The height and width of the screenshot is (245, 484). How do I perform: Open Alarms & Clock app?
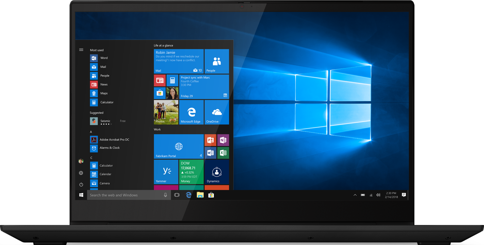105,148
